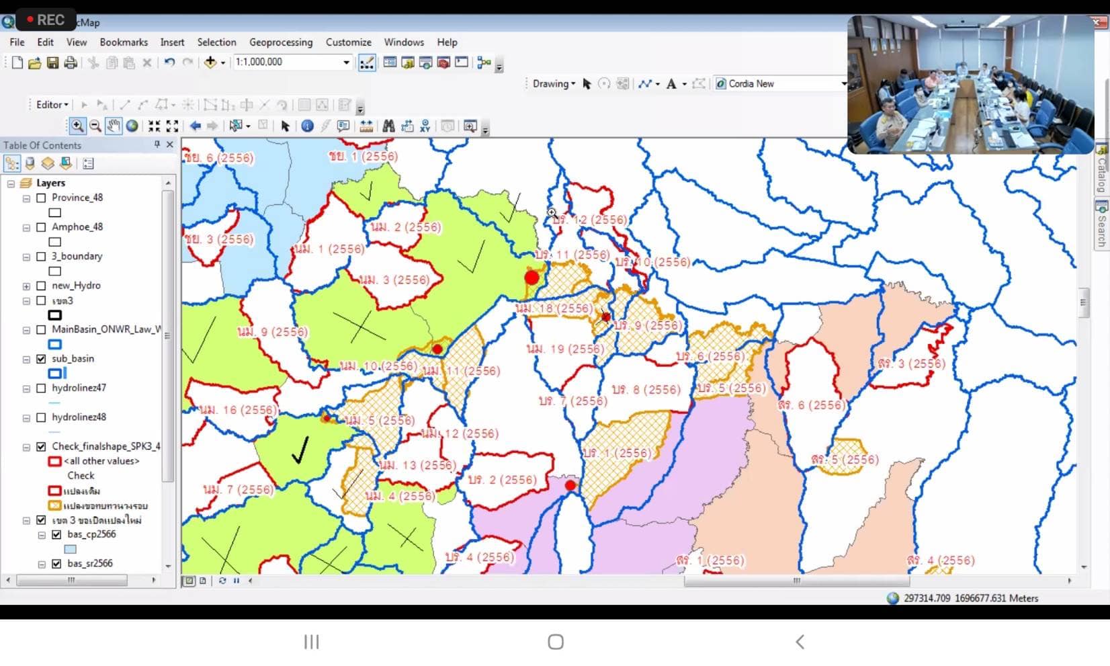Save the map document

(52, 63)
